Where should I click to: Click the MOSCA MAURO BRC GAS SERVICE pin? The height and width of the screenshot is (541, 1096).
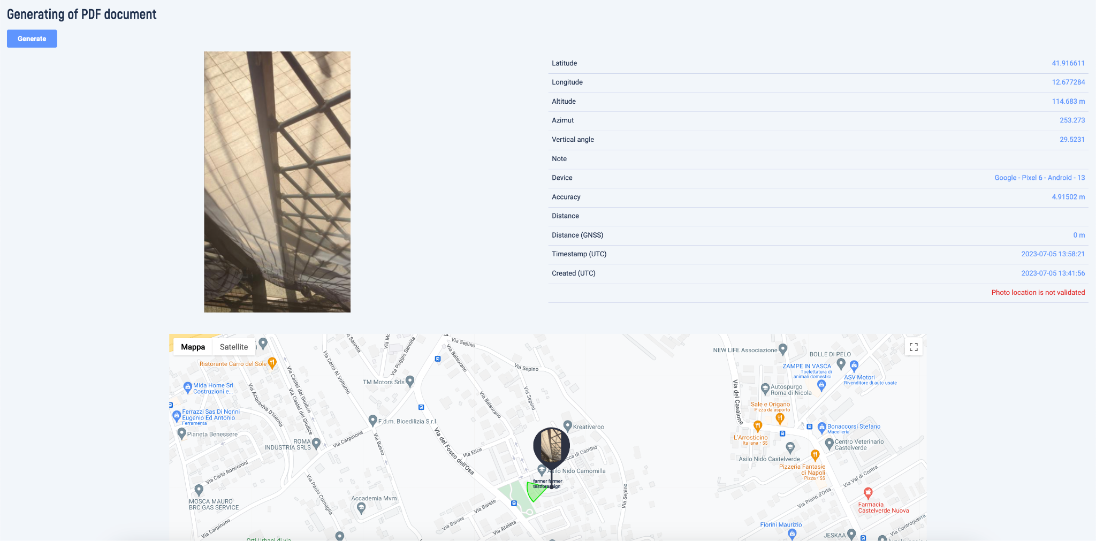tap(199, 490)
